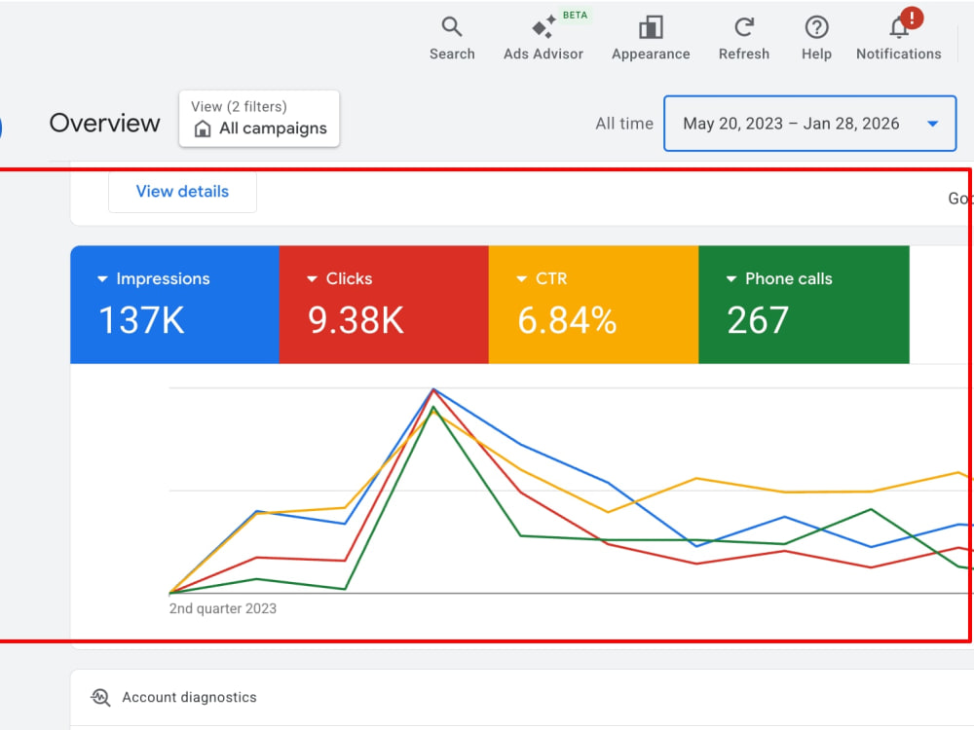Viewport: 974px width, 730px height.
Task: Open the date range dropdown
Action: click(809, 124)
